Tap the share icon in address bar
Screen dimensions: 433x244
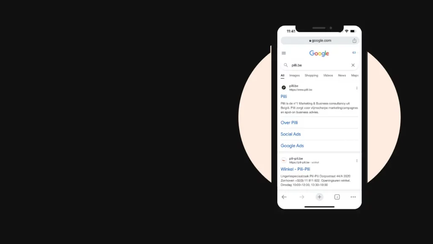pyautogui.click(x=354, y=40)
